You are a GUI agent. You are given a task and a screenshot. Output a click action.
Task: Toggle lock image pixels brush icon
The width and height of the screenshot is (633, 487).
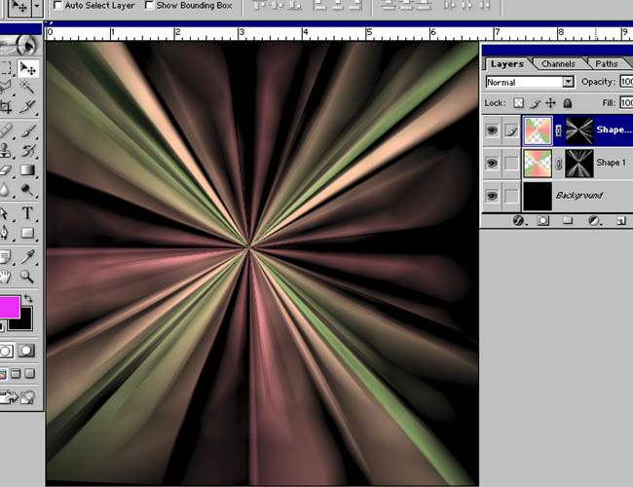pos(535,103)
